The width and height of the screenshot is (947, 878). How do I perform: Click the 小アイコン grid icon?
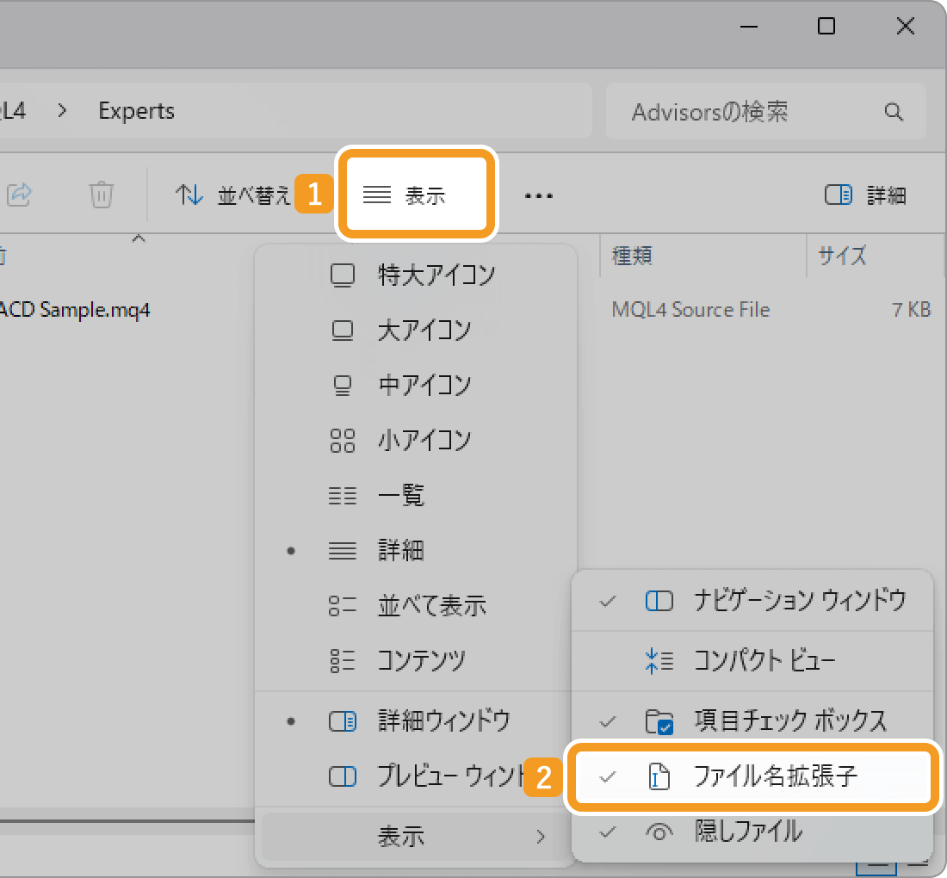click(343, 441)
